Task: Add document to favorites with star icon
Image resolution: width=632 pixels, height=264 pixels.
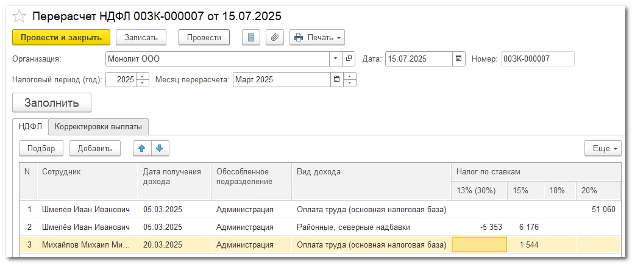Action: click(x=20, y=16)
